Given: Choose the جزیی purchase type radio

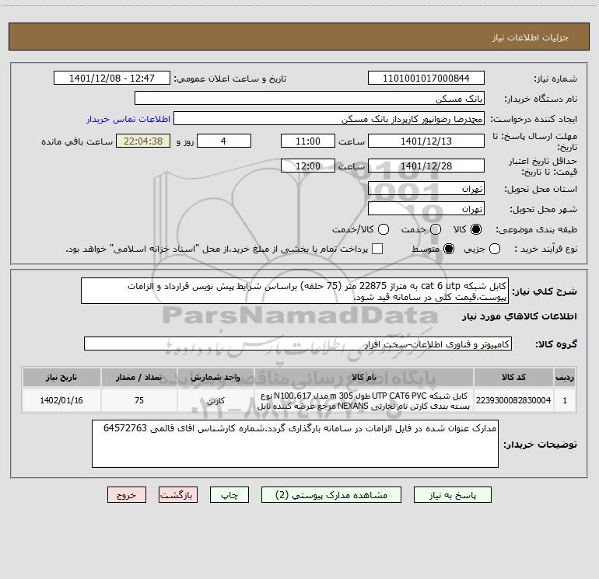Looking at the screenshot, I should click(495, 249).
